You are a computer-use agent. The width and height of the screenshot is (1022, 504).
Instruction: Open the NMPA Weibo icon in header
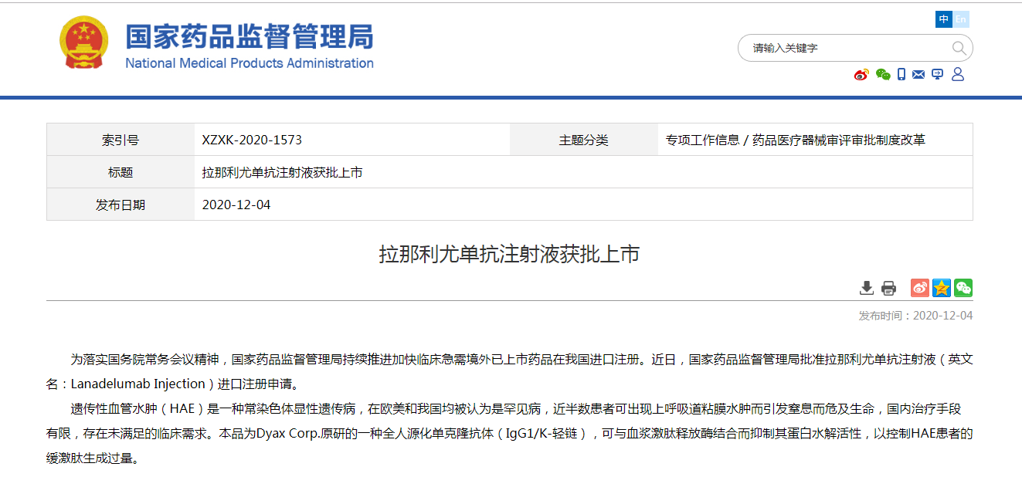pyautogui.click(x=861, y=75)
